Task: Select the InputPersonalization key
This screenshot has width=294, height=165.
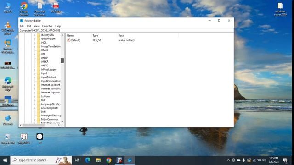Action: tap(51, 81)
